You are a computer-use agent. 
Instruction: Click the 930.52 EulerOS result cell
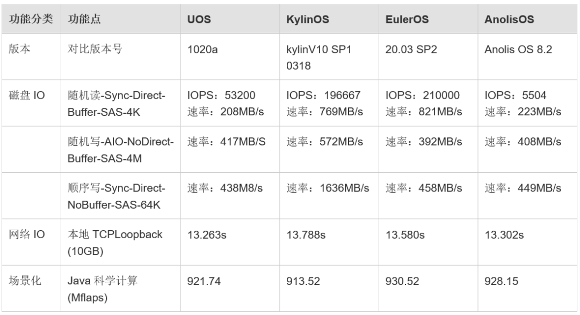(x=429, y=288)
